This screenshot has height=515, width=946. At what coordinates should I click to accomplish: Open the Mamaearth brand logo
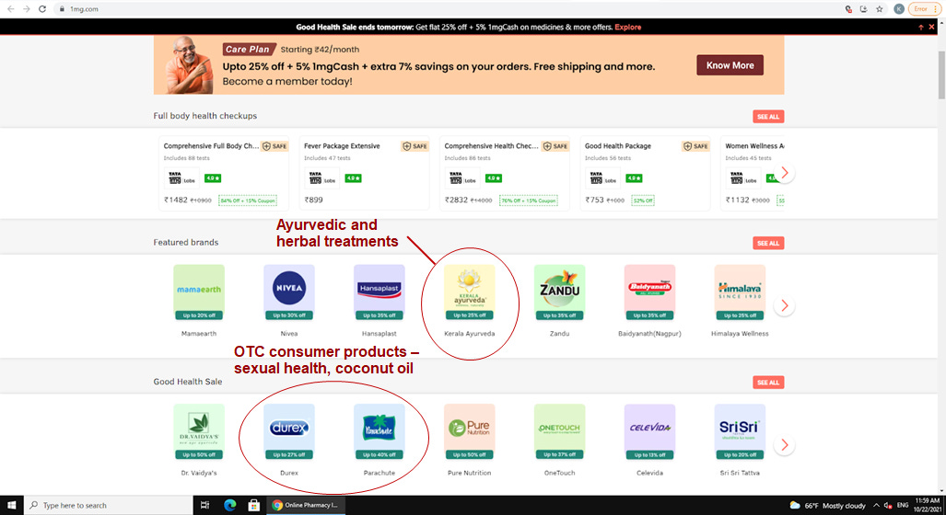[x=198, y=292]
